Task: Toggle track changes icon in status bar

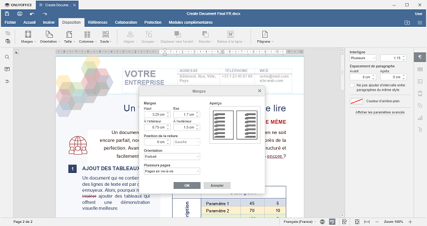Action: [344, 222]
